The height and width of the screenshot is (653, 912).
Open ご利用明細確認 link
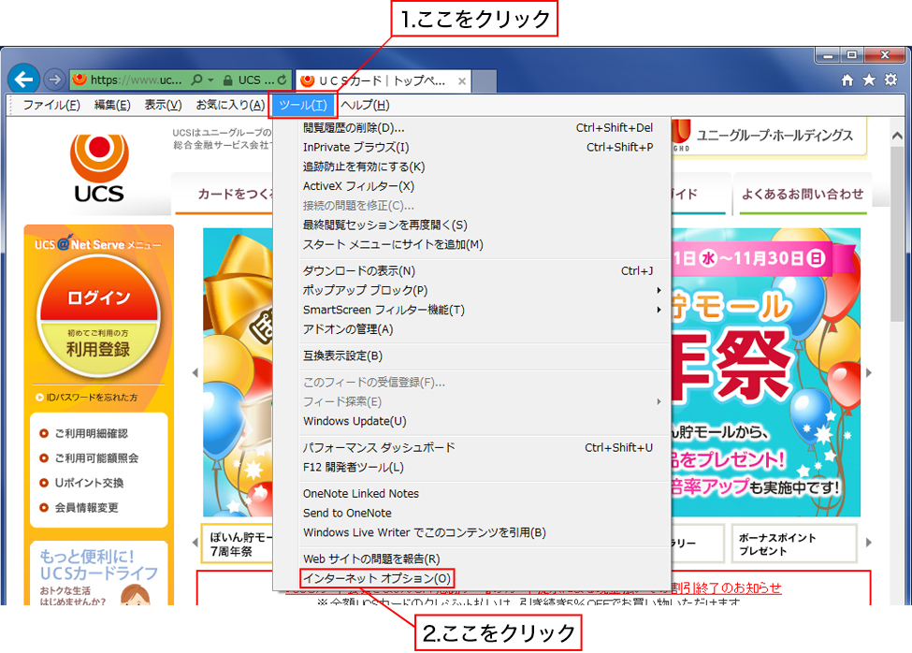pyautogui.click(x=84, y=433)
